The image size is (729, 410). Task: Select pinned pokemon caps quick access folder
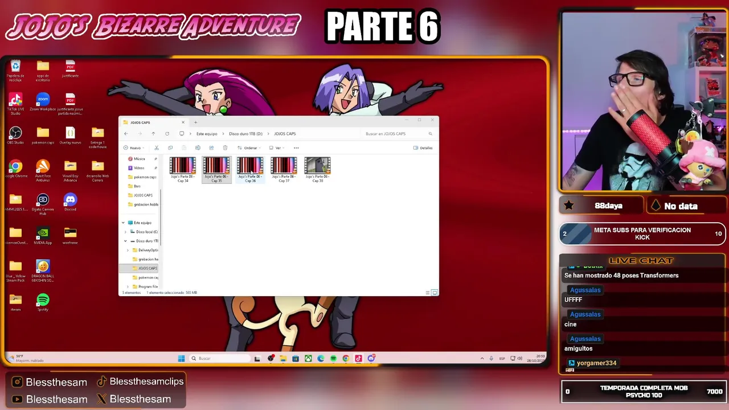click(x=142, y=177)
